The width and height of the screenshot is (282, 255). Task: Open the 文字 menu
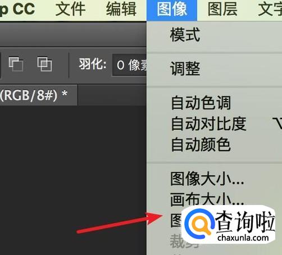coord(270,9)
